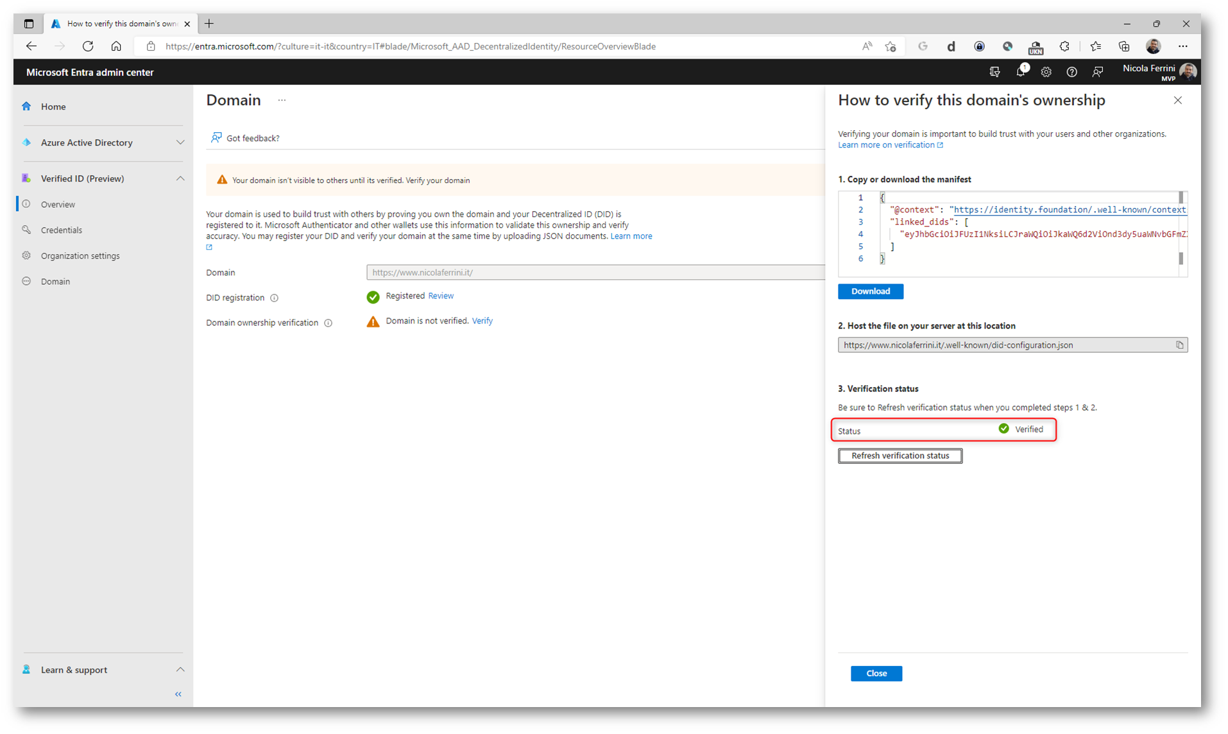Collapse the sidebar with double chevron

[x=178, y=694]
